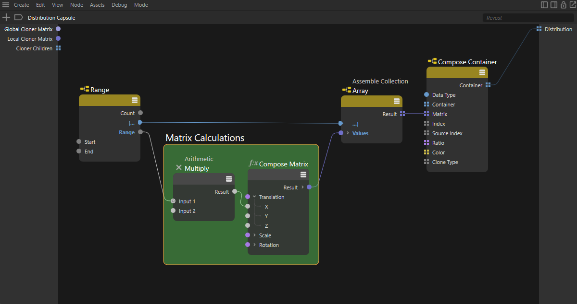Collapse the Translation port group
The image size is (577, 304).
(x=254, y=197)
